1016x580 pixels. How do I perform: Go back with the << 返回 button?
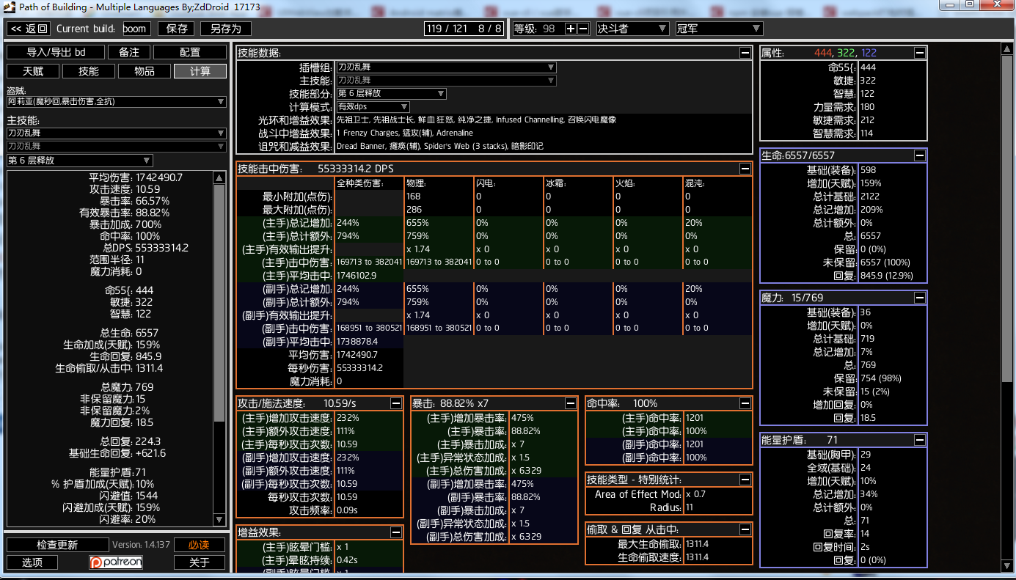29,29
